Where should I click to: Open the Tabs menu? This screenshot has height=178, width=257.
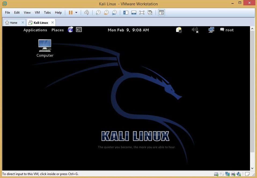(47, 13)
